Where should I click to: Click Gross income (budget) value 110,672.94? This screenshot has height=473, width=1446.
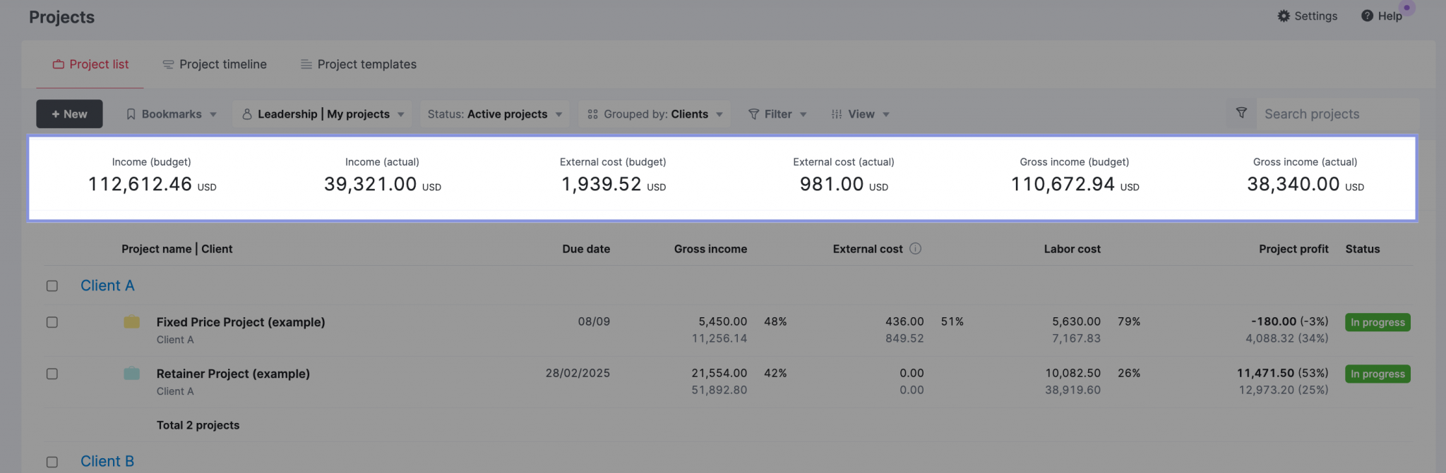(1063, 184)
